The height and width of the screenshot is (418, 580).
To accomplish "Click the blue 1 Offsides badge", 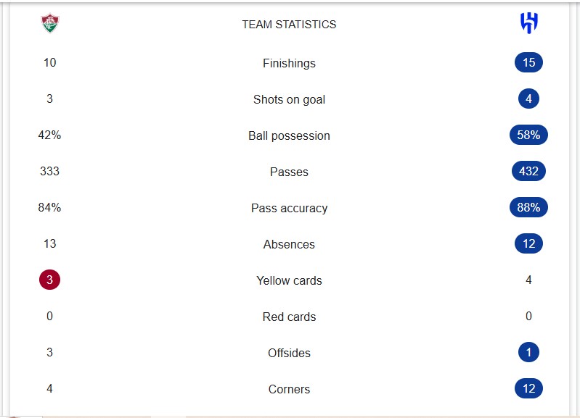I will pyautogui.click(x=528, y=353).
